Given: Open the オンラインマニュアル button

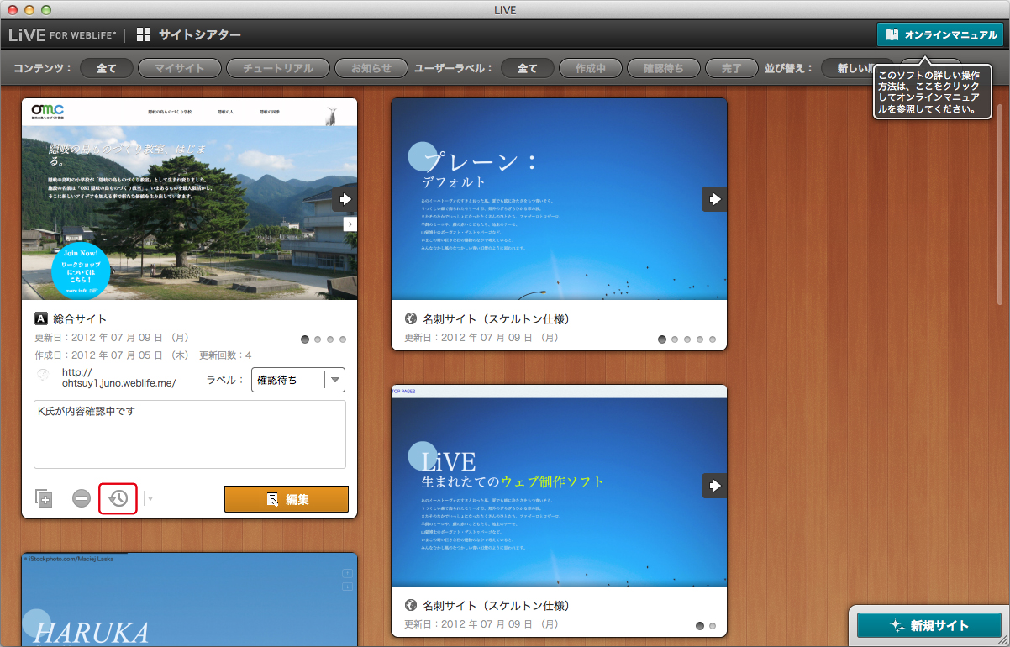Looking at the screenshot, I should [x=939, y=34].
